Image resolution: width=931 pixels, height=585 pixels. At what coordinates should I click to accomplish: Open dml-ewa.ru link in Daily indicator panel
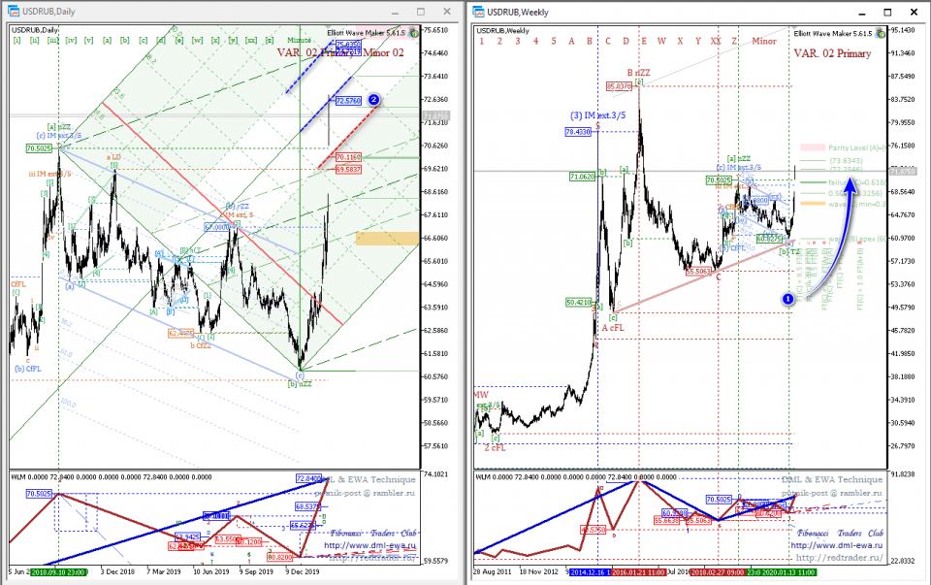(369, 545)
